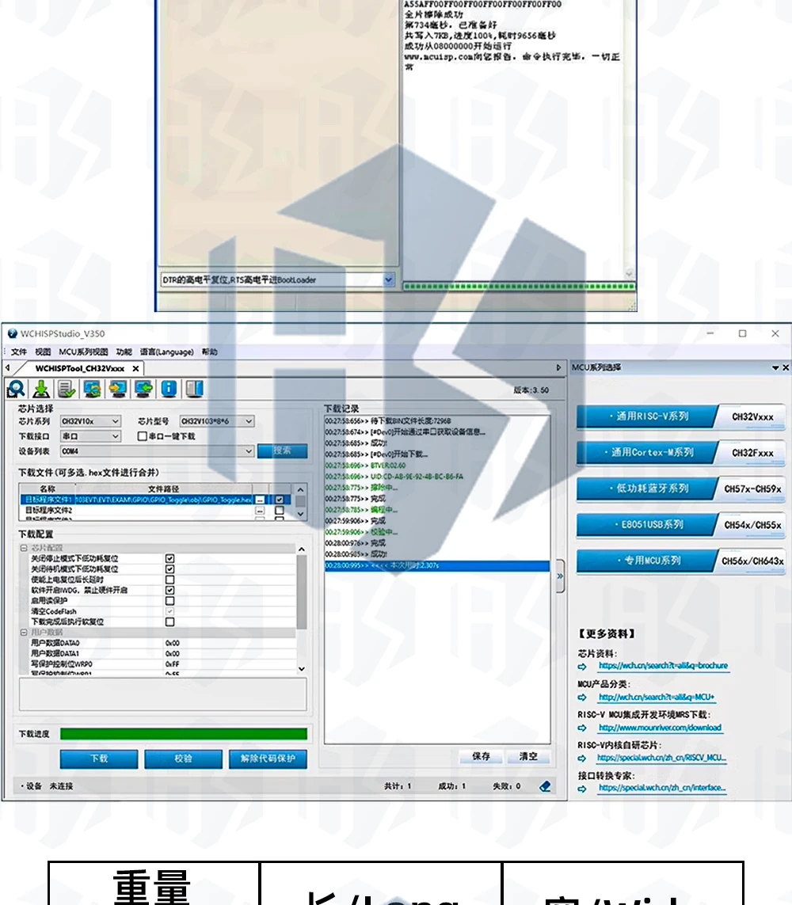Open the 功能 menu
Viewport: 792px width, 905px height.
pyautogui.click(x=124, y=352)
